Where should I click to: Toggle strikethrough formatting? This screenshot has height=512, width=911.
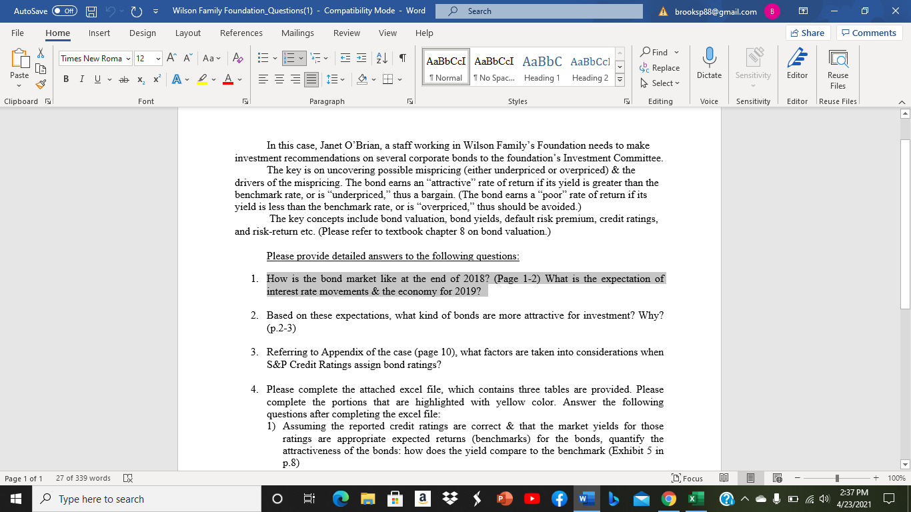123,79
